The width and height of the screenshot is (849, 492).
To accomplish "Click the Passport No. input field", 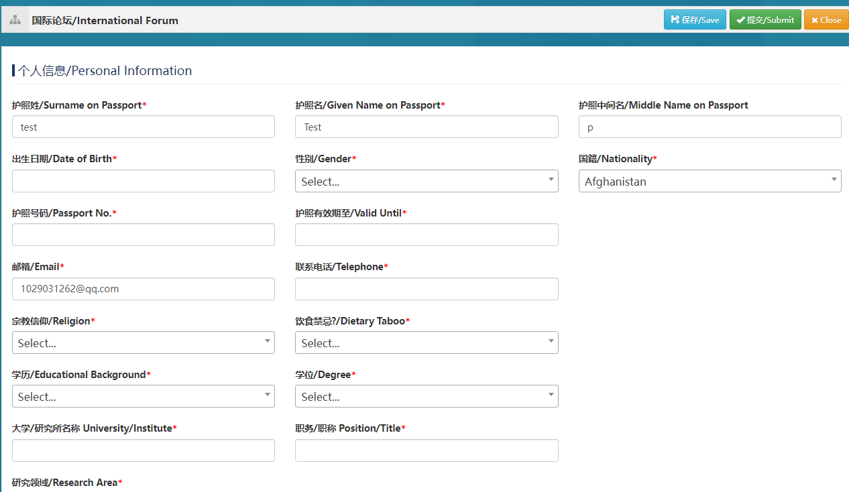I will (144, 235).
